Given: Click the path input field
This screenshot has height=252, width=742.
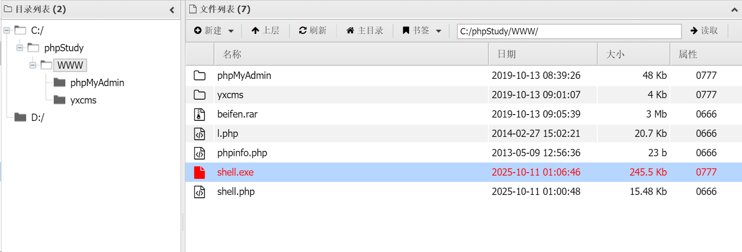Looking at the screenshot, I should pyautogui.click(x=569, y=31).
